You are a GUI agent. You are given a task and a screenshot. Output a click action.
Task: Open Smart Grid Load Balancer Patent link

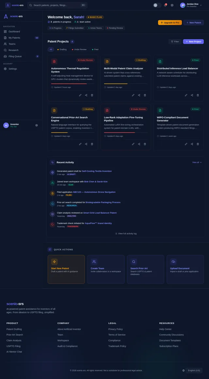click(100, 213)
